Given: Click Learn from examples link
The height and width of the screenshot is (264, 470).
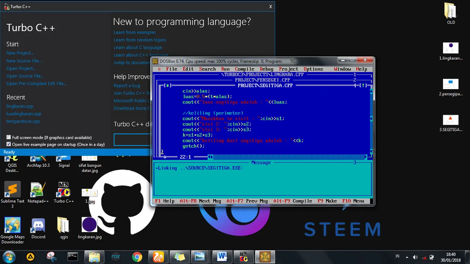Looking at the screenshot, I should (135, 32).
